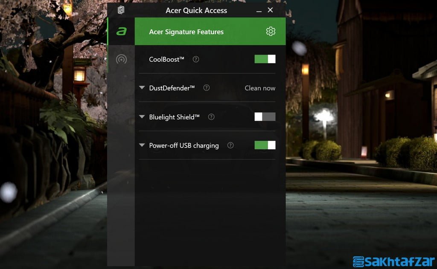
Task: Click the Bluelight Shield label
Action: point(174,117)
